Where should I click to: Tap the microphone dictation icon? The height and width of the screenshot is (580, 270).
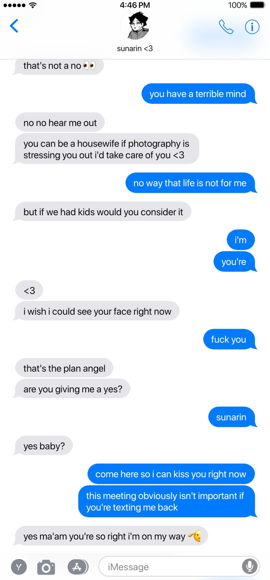(250, 566)
